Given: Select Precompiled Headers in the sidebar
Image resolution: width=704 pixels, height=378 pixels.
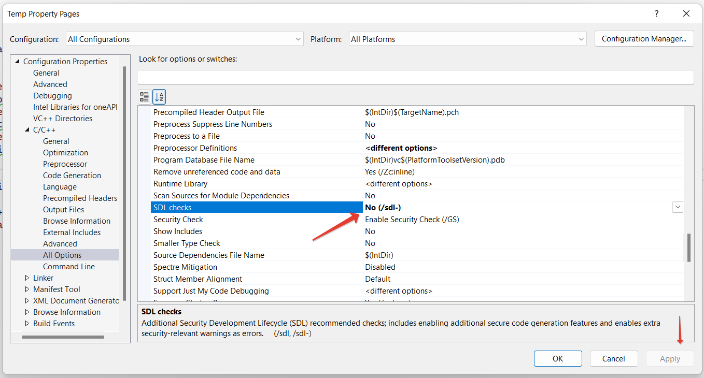Looking at the screenshot, I should tap(80, 198).
